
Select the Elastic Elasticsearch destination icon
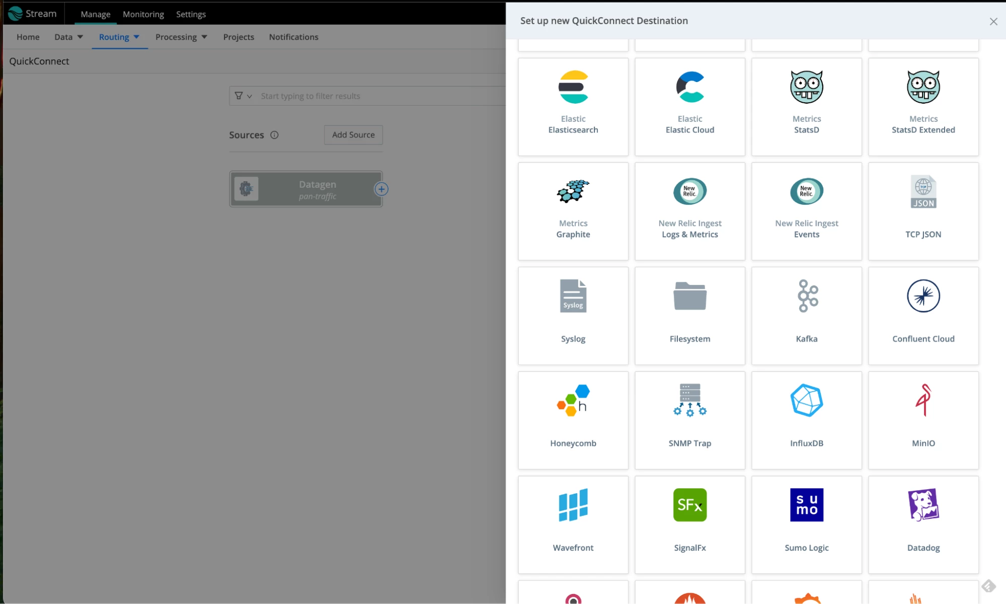click(x=573, y=87)
